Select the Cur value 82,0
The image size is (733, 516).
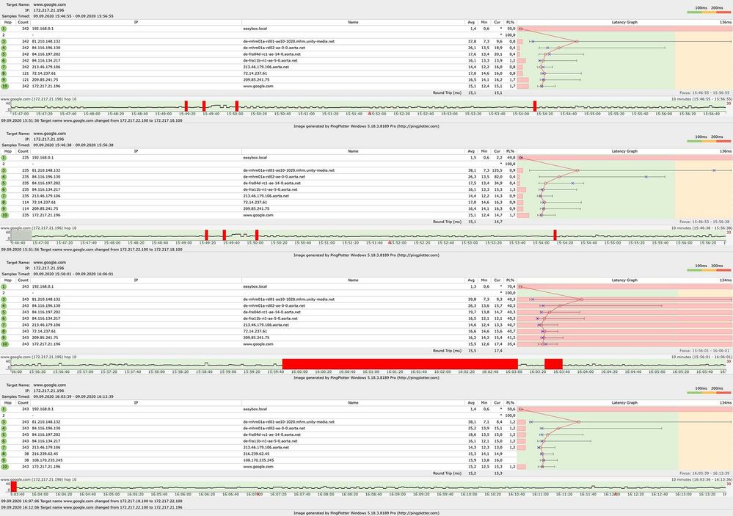498,177
